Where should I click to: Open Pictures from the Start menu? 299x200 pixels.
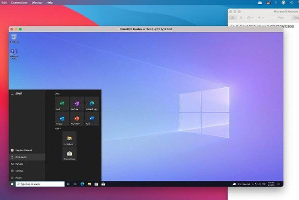click(x=27, y=164)
